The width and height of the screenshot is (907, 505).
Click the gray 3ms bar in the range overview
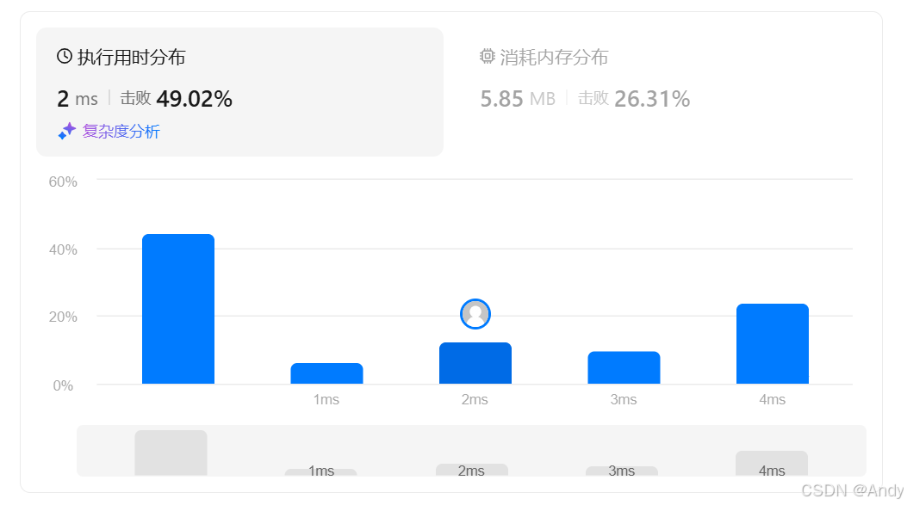(621, 471)
